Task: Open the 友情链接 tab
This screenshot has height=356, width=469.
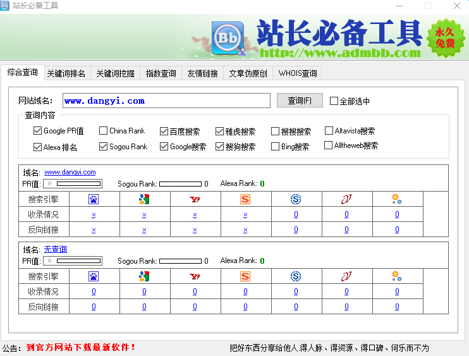Action: coord(202,73)
